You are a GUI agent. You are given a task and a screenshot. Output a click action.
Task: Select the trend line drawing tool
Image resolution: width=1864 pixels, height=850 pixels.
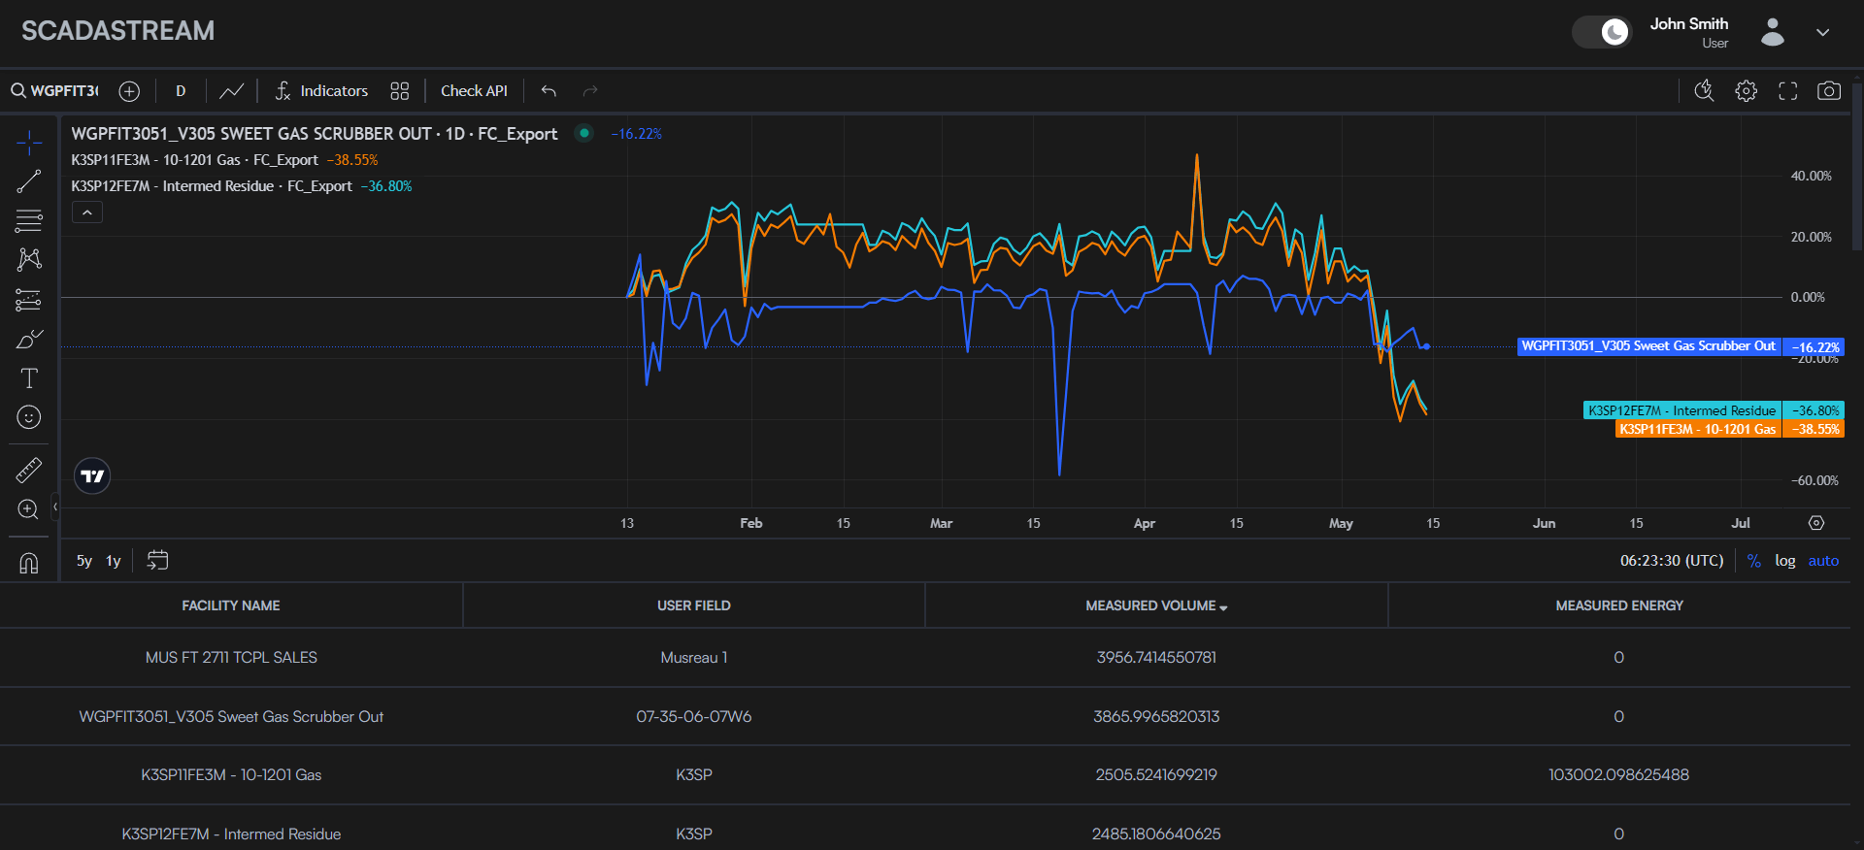pos(29,181)
